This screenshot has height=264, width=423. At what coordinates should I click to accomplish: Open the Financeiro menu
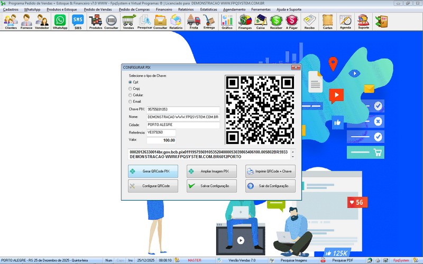pyautogui.click(x=164, y=10)
